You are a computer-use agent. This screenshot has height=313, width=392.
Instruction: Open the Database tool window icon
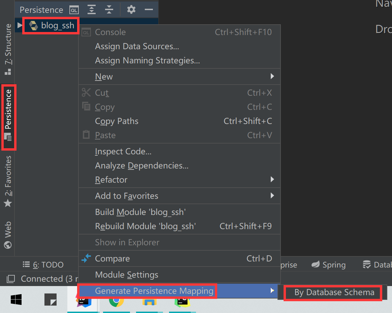[x=367, y=265]
